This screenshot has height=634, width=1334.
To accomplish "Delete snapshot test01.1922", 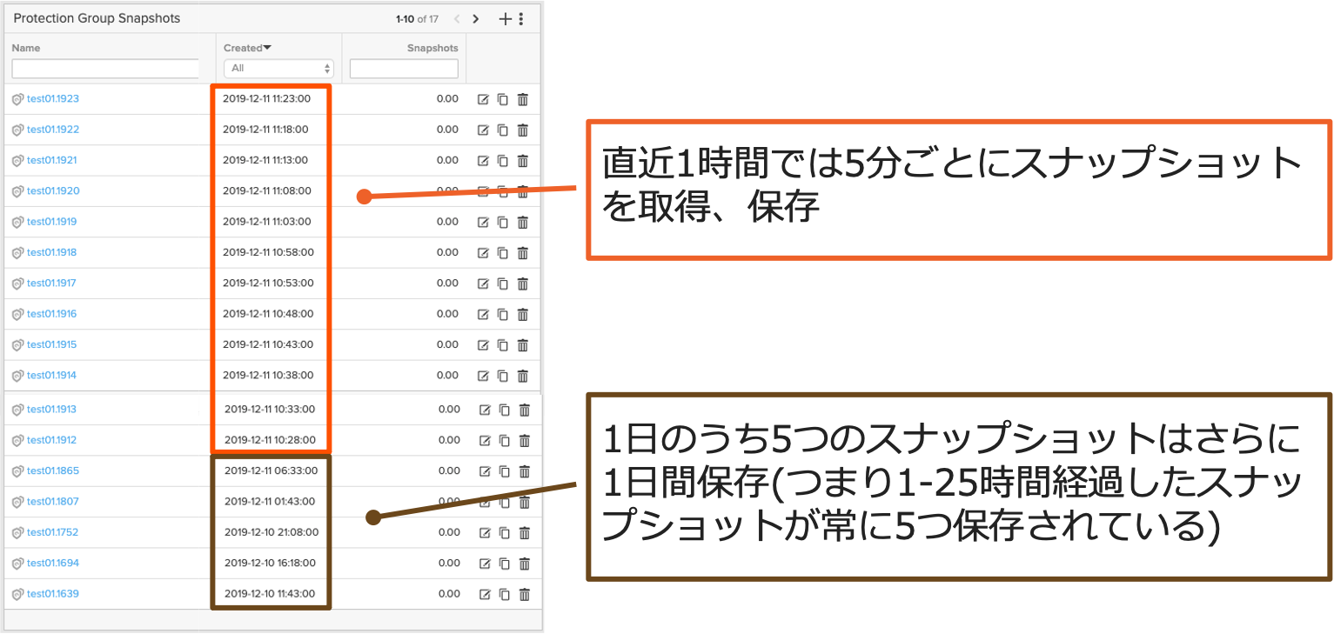I will 523,130.
